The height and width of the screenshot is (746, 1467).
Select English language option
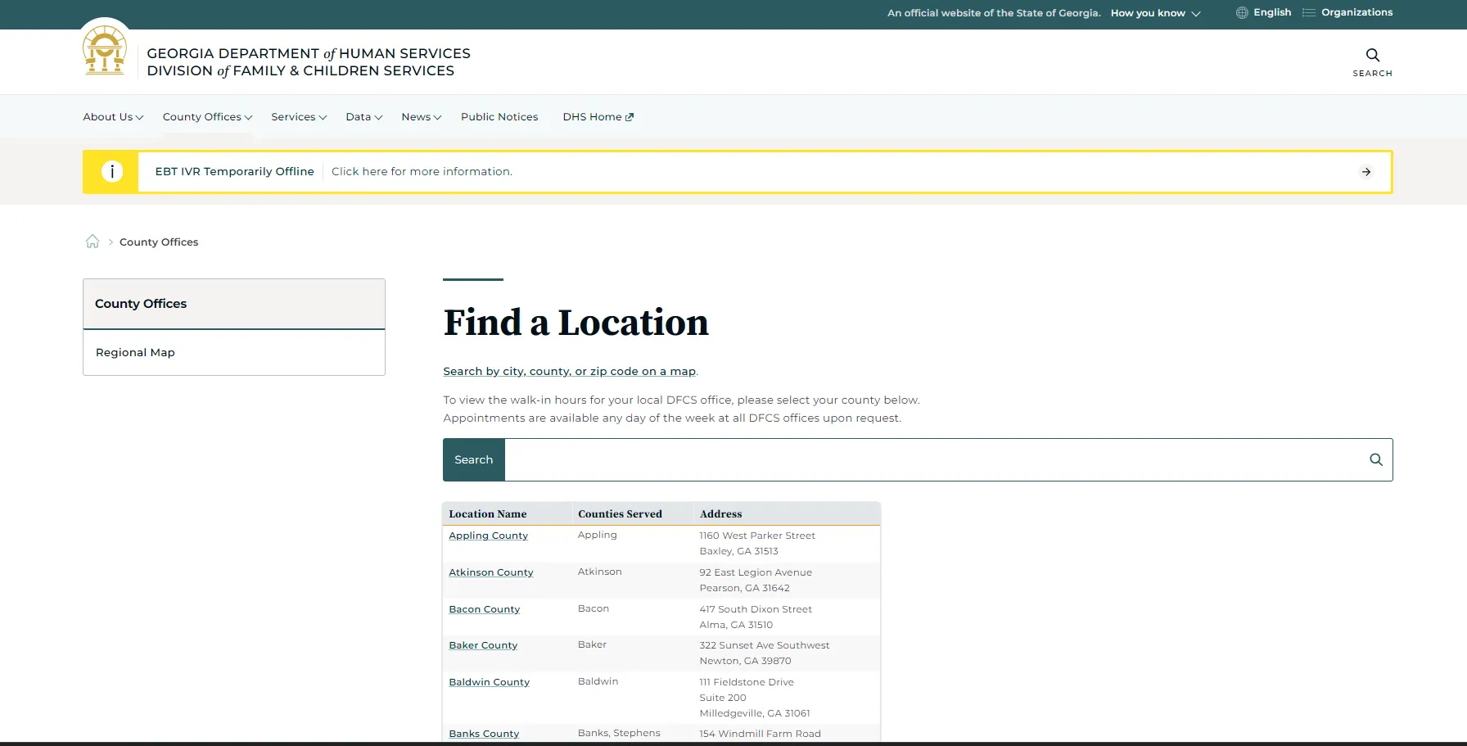coord(1271,12)
